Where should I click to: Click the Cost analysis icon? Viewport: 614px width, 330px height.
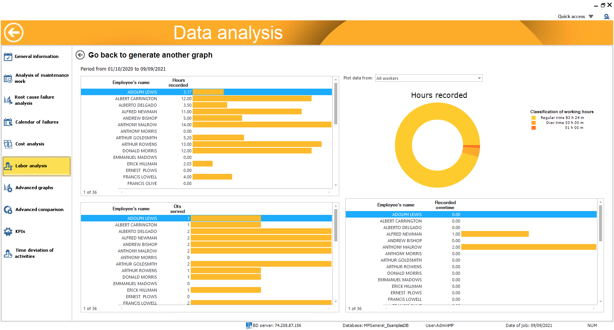tap(8, 144)
